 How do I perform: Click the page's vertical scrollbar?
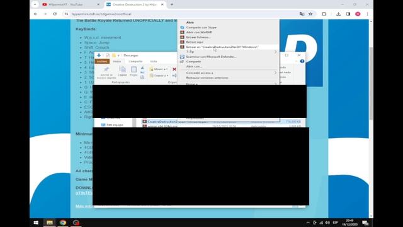tap(371, 83)
